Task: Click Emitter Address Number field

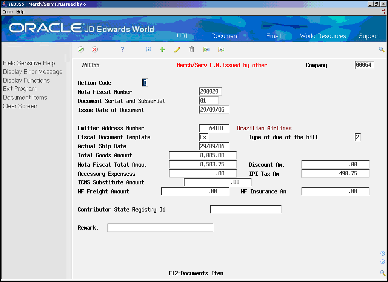Action: pos(214,128)
